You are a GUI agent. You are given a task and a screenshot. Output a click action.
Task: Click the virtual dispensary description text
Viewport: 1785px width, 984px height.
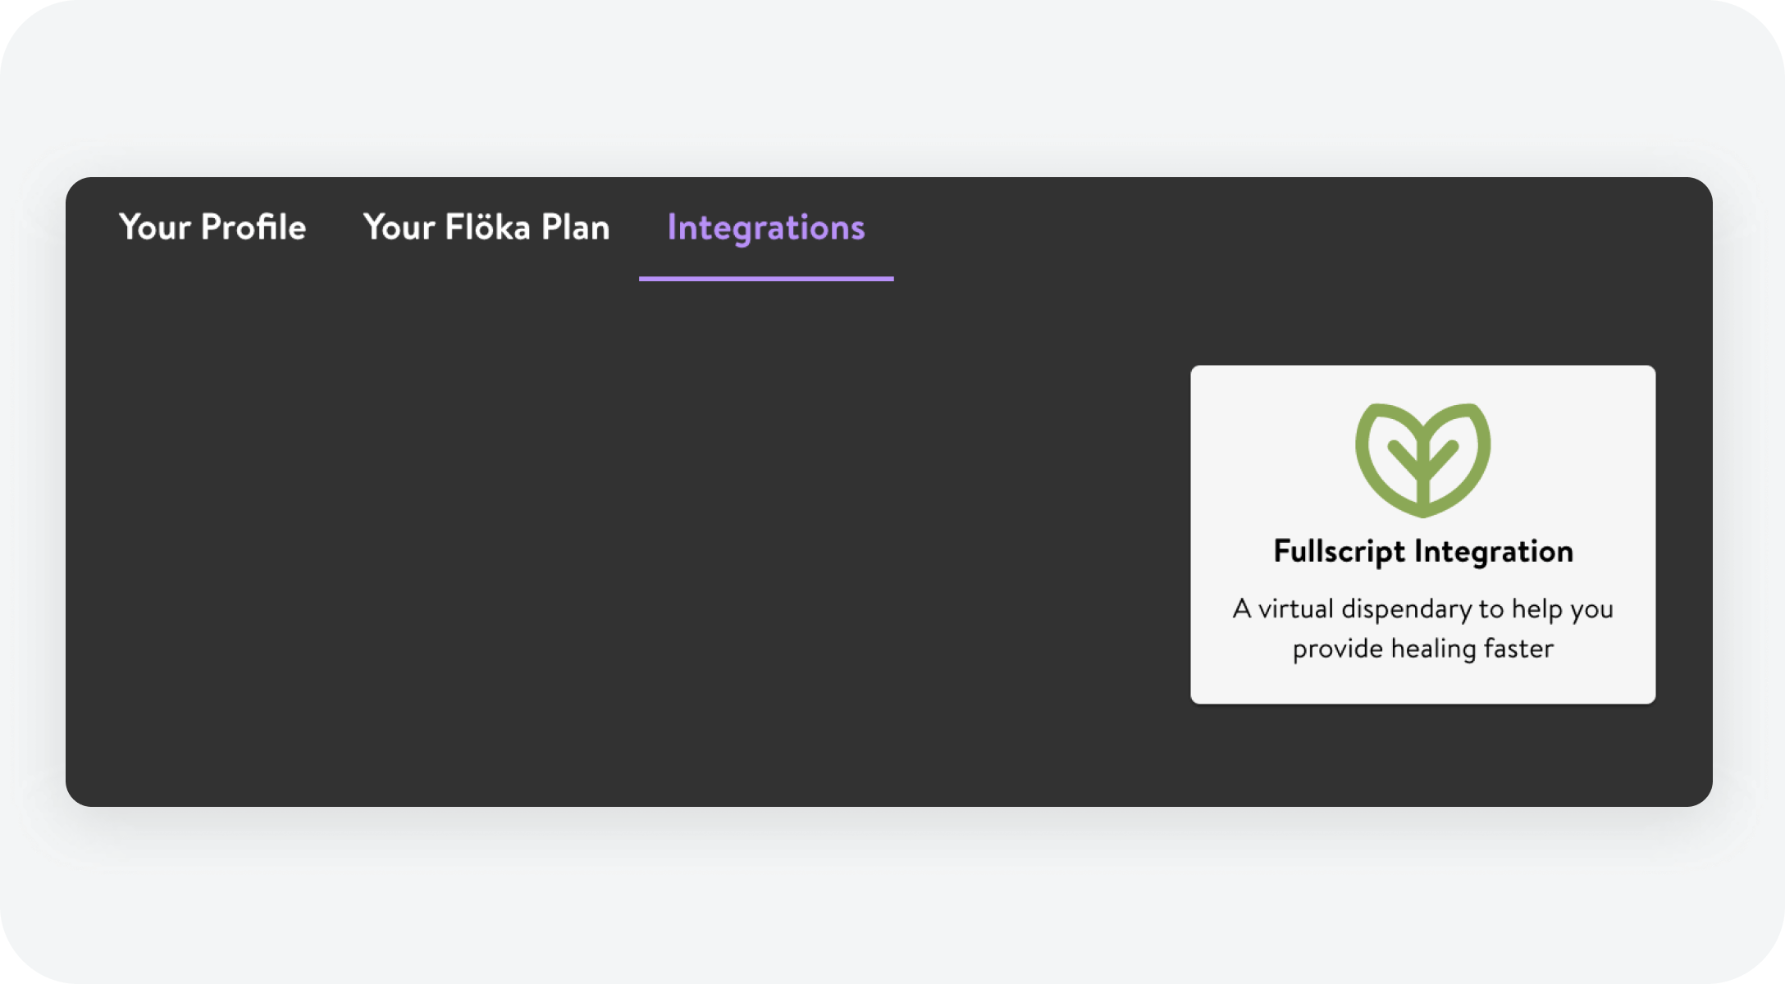pyautogui.click(x=1423, y=628)
